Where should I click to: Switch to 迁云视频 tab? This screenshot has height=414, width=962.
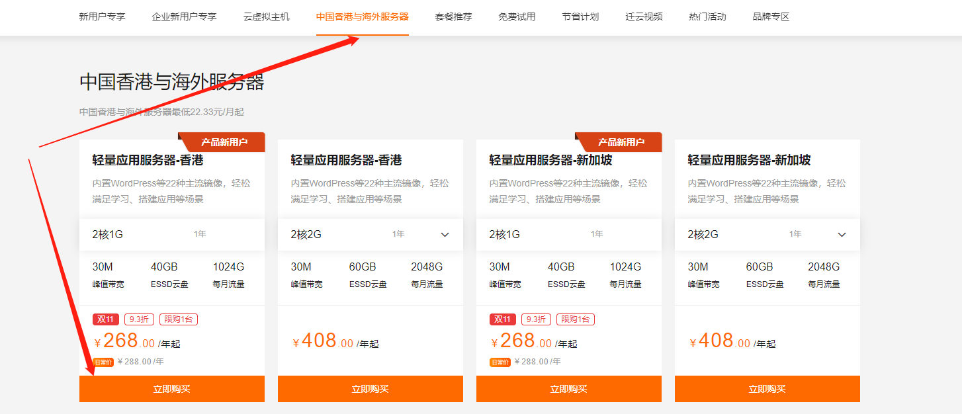pos(644,17)
